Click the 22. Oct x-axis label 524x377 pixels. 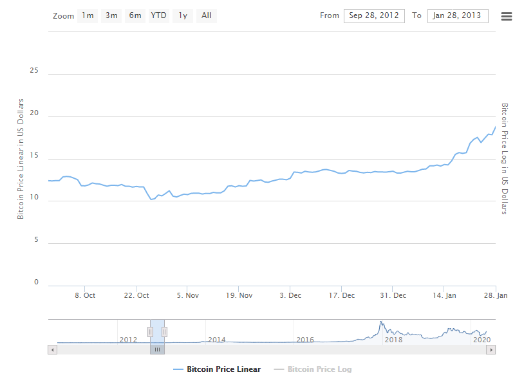coord(136,295)
